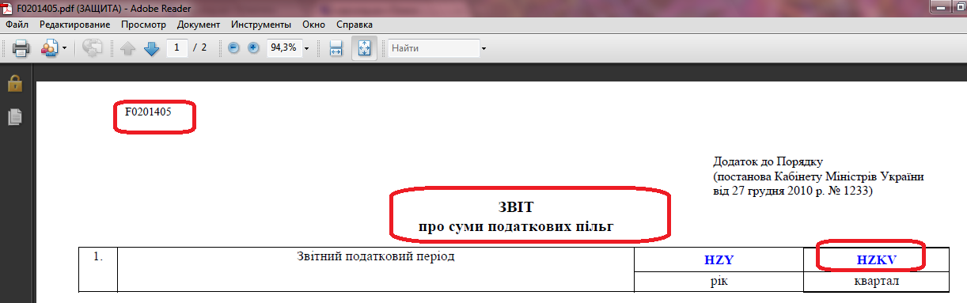Screen dimensions: 967x303
Task: Go to next page with down arrow
Action: pos(152,48)
